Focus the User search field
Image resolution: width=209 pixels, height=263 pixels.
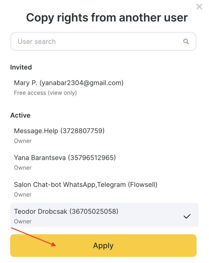pyautogui.click(x=98, y=41)
